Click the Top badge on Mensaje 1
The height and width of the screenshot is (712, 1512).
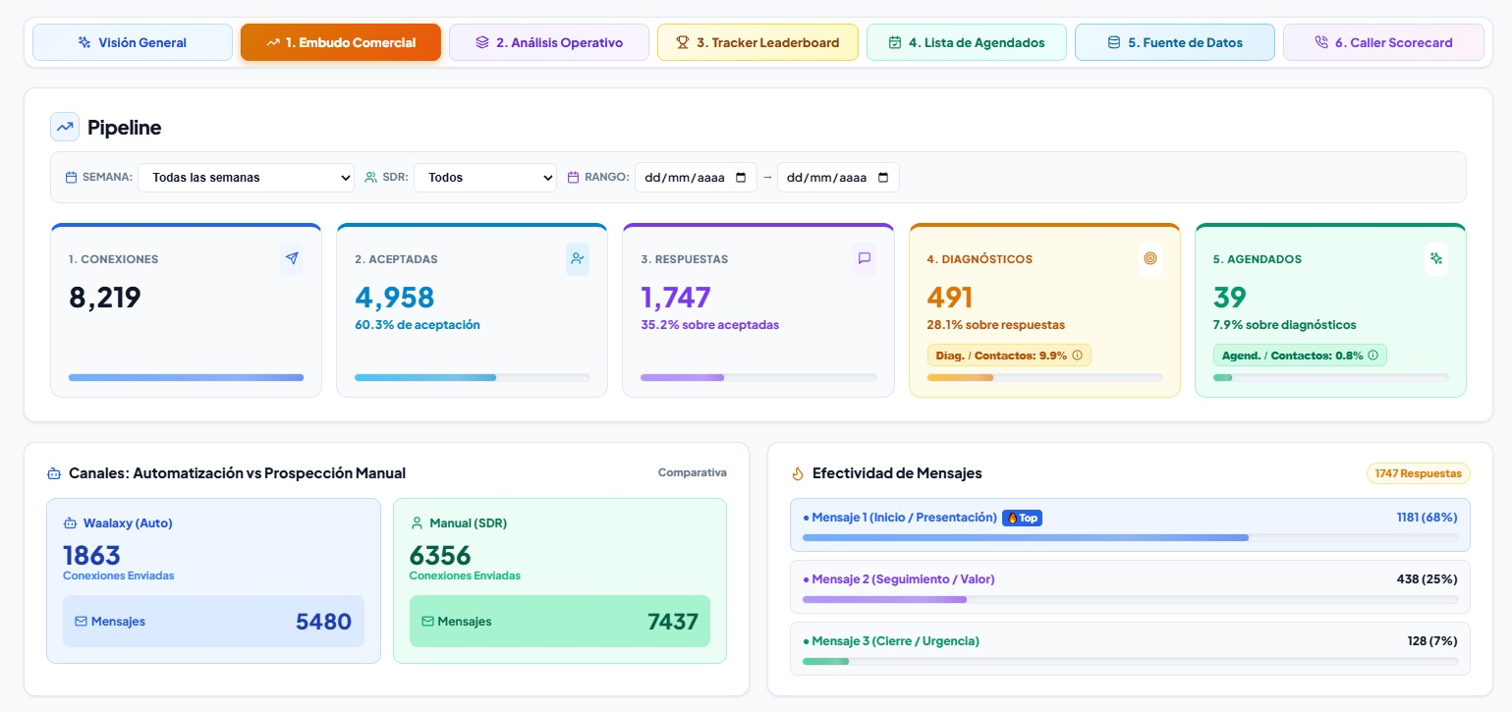pos(1022,518)
